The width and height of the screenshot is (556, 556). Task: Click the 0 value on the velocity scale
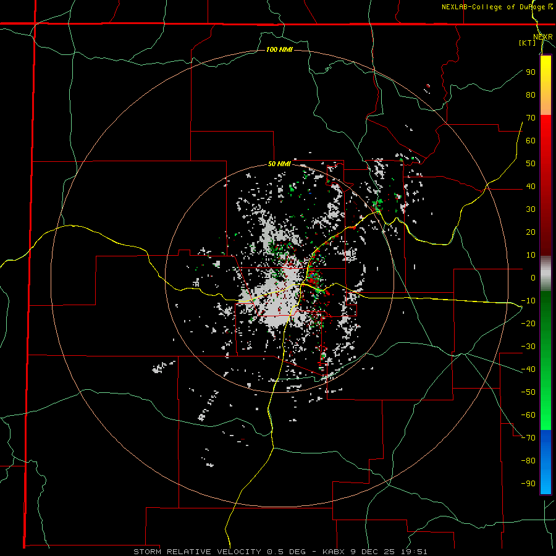pyautogui.click(x=533, y=278)
